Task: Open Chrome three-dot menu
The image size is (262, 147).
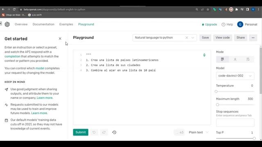Action: (258, 9)
